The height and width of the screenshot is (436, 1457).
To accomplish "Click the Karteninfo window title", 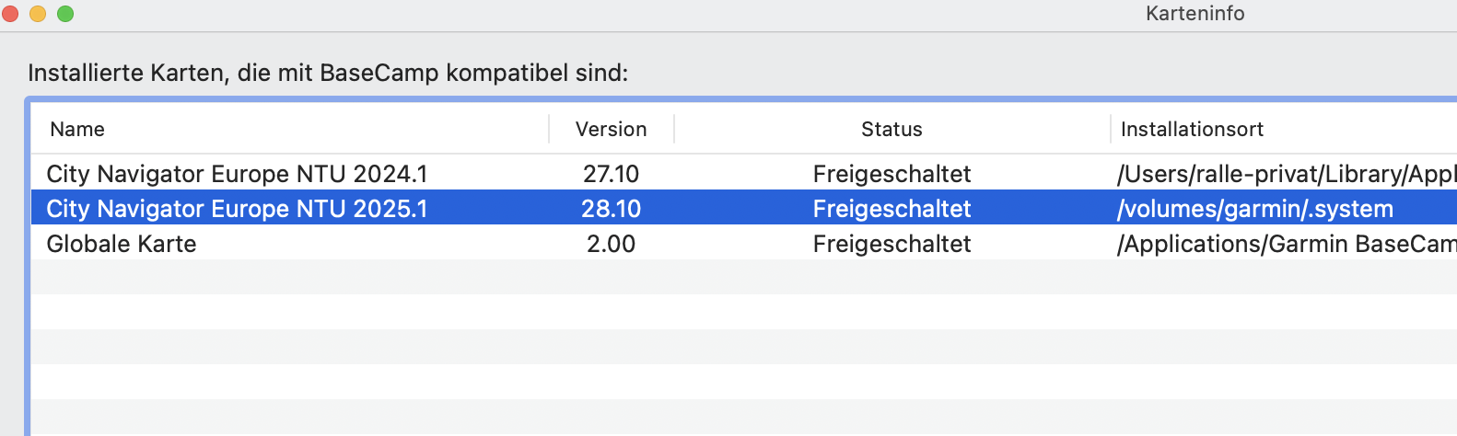I will pyautogui.click(x=1195, y=14).
